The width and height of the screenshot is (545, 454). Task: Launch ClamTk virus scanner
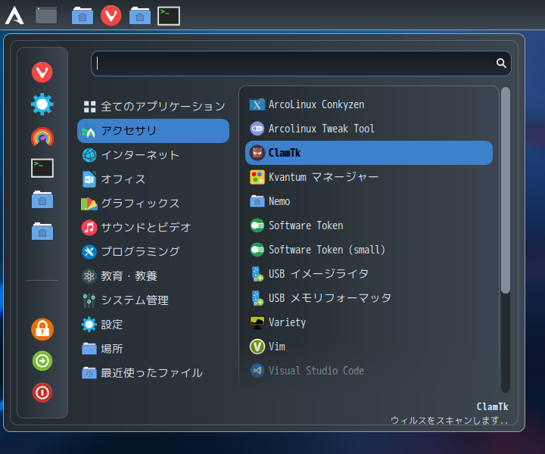coord(369,153)
